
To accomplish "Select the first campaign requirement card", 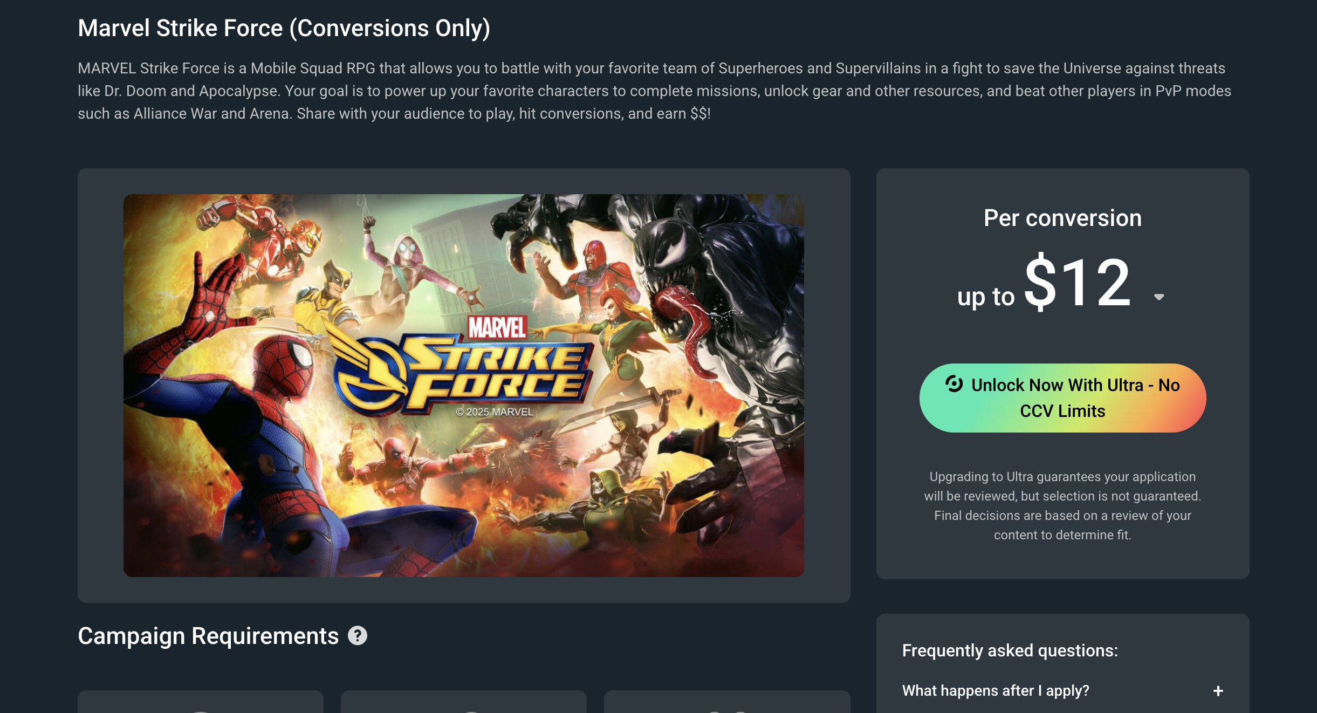I will click(201, 702).
